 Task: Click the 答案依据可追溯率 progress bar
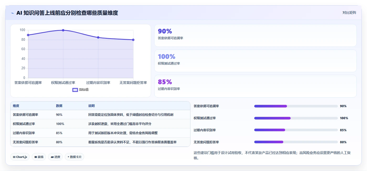296,106
